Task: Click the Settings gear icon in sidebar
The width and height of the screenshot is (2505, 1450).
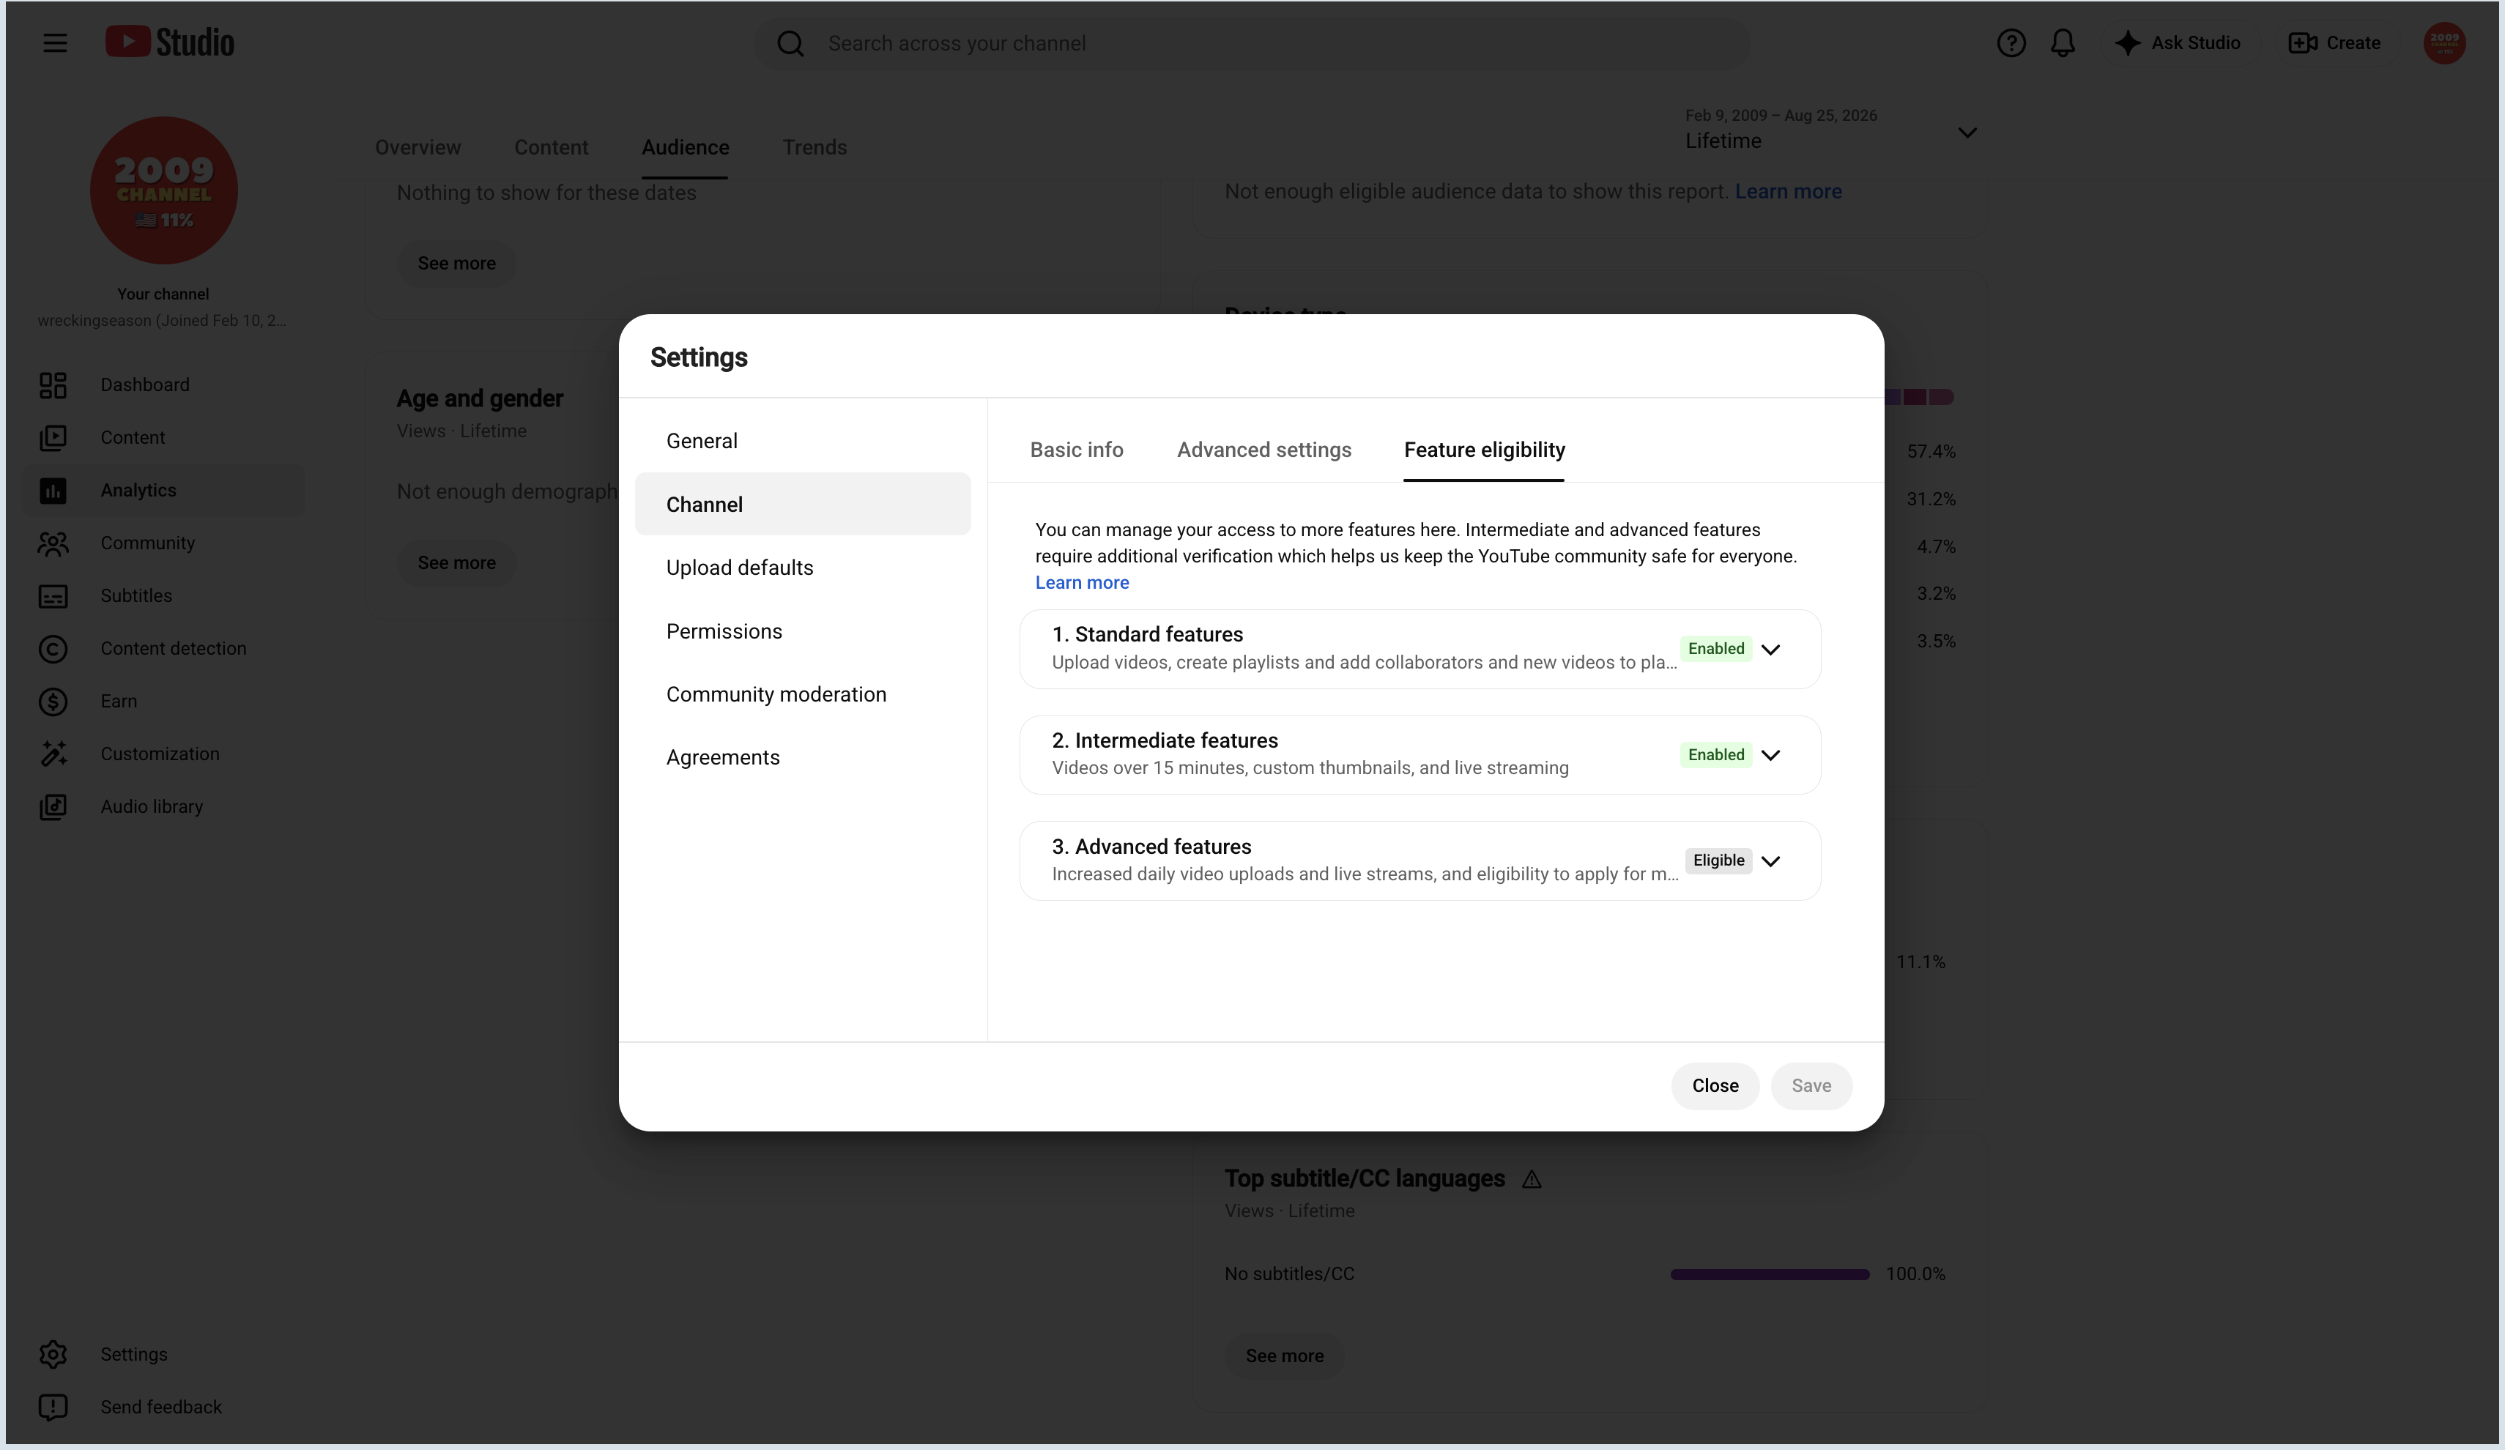Action: tap(53, 1353)
